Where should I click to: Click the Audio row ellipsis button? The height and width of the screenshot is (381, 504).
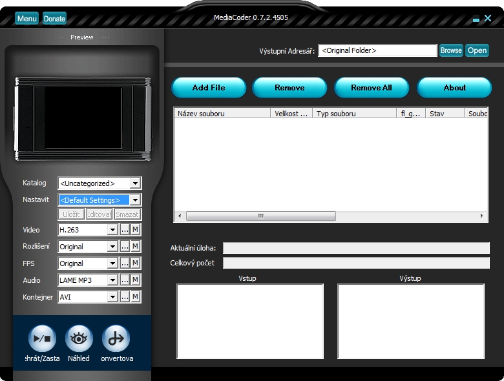coord(125,280)
